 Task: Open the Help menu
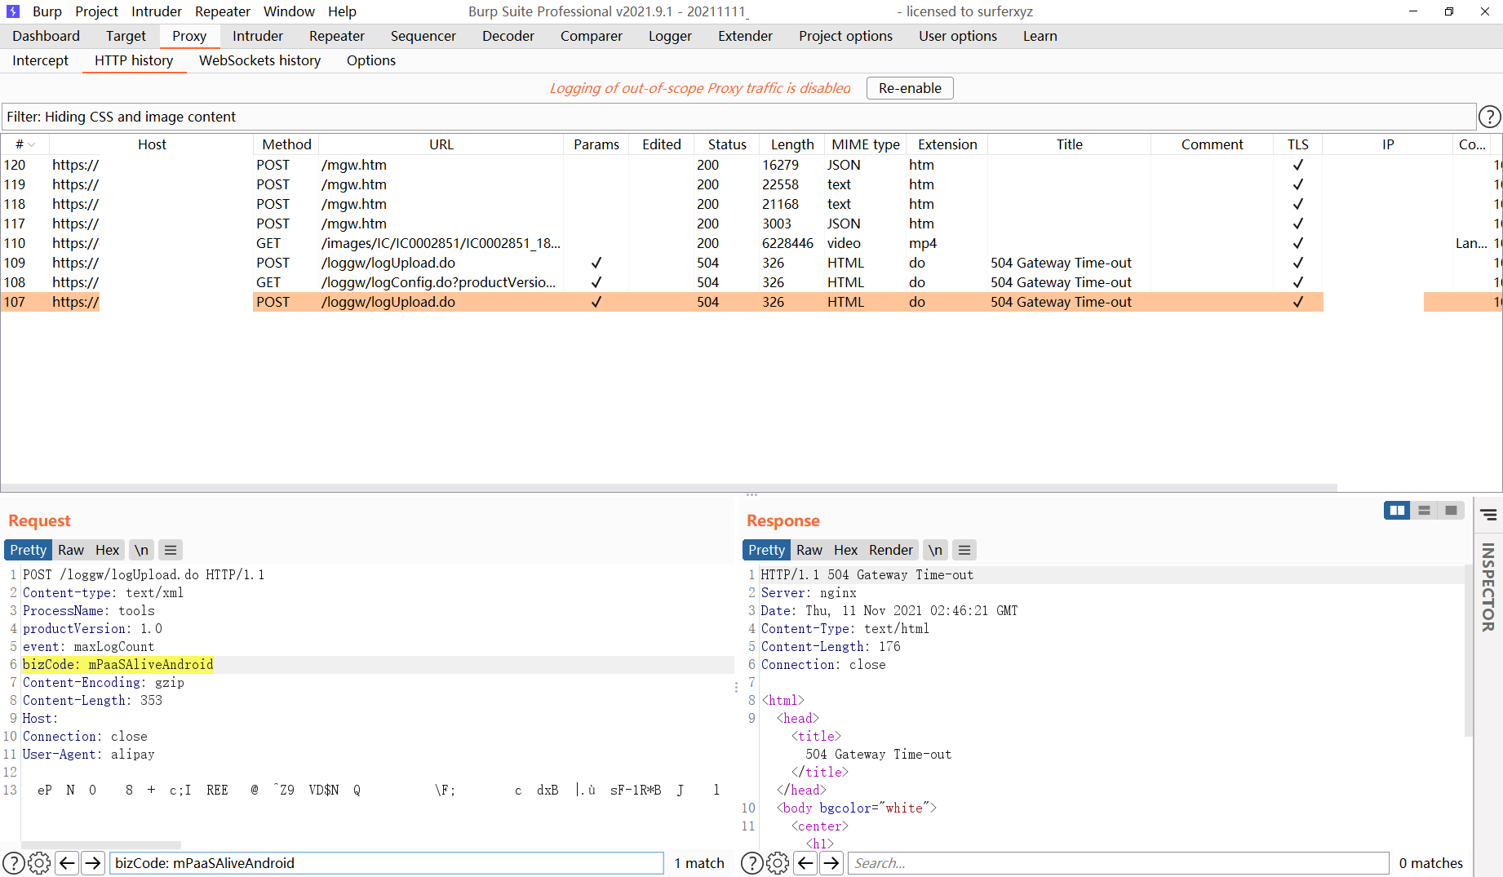[342, 11]
